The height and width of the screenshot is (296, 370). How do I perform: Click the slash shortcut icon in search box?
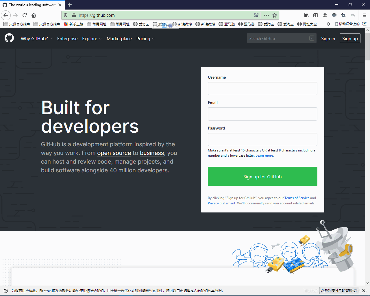coord(312,38)
